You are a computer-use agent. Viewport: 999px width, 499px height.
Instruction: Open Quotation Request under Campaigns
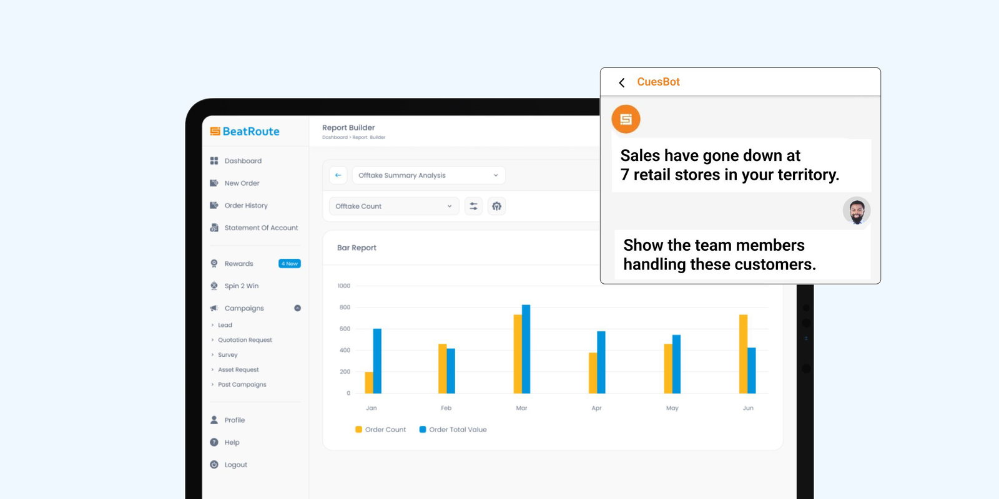point(245,341)
